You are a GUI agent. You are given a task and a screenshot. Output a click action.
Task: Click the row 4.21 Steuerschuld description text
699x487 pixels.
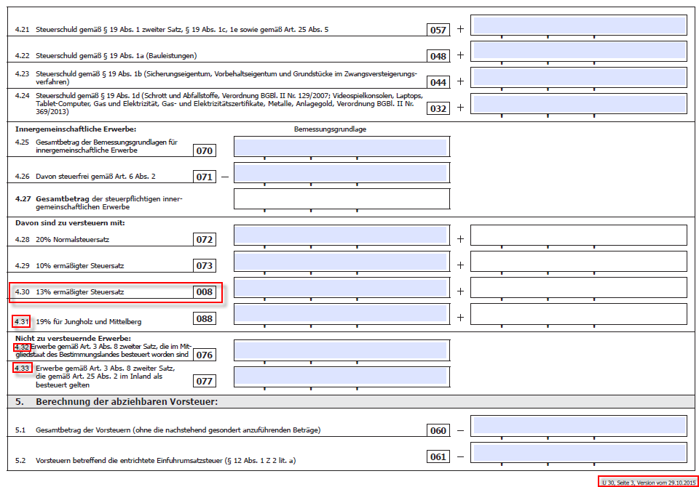[x=182, y=29]
